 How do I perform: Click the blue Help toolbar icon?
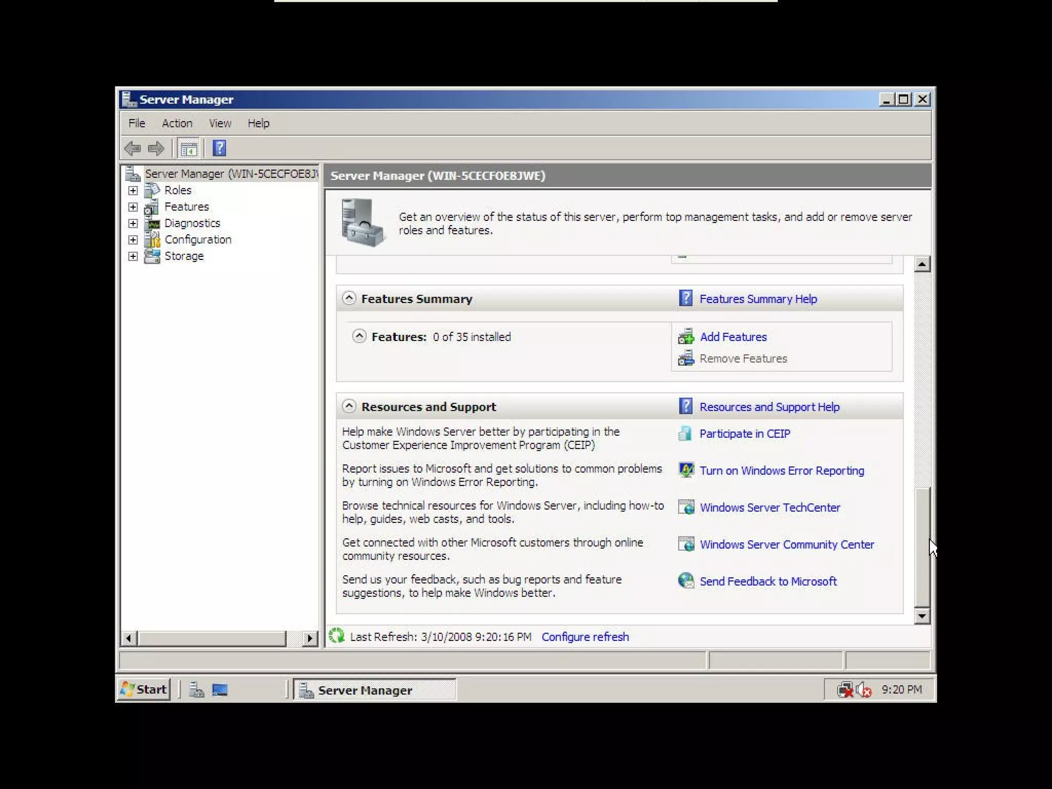coord(219,148)
